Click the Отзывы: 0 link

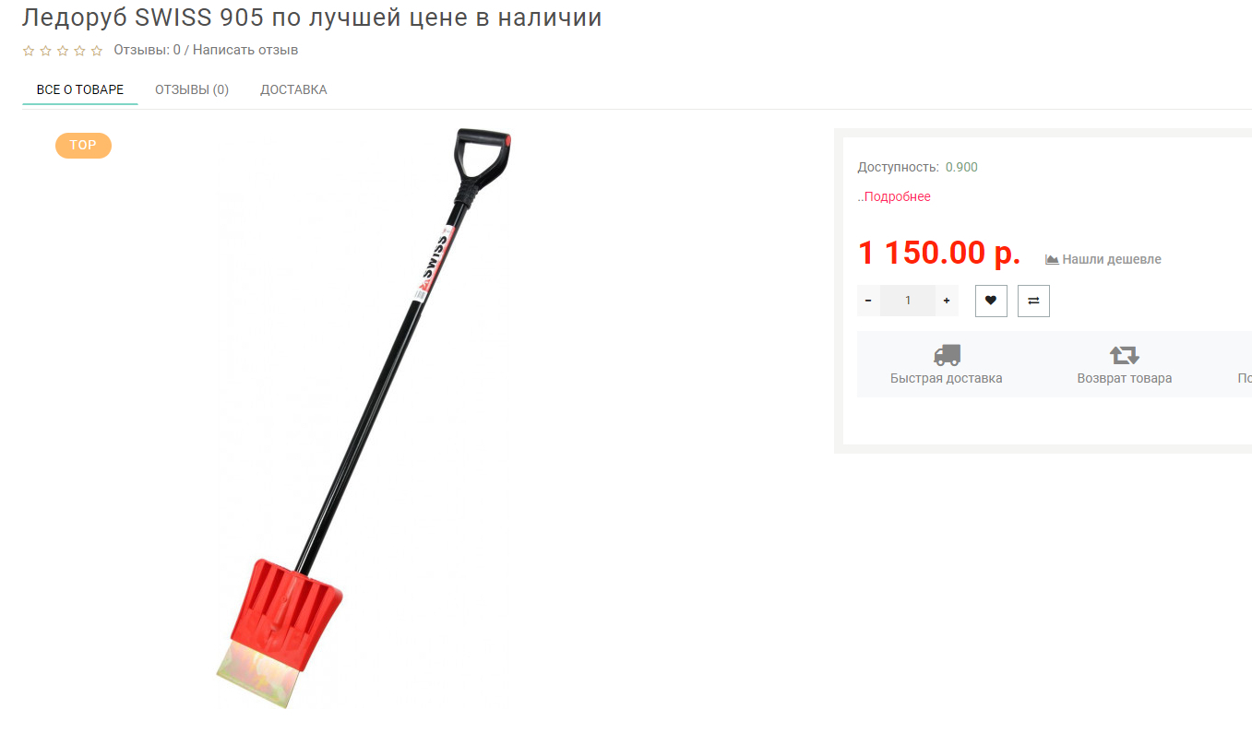(x=147, y=50)
